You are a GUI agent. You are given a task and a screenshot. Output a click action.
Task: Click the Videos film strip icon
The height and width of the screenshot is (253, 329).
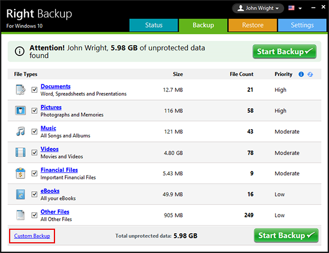pyautogui.click(x=20, y=152)
